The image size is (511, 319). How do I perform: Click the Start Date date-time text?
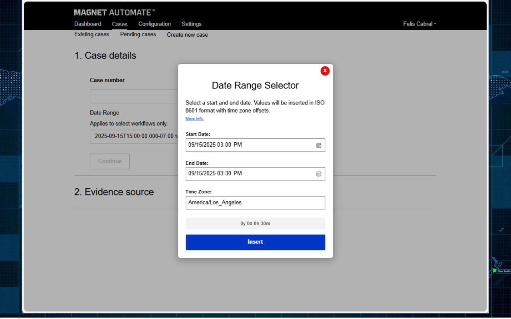(215, 145)
